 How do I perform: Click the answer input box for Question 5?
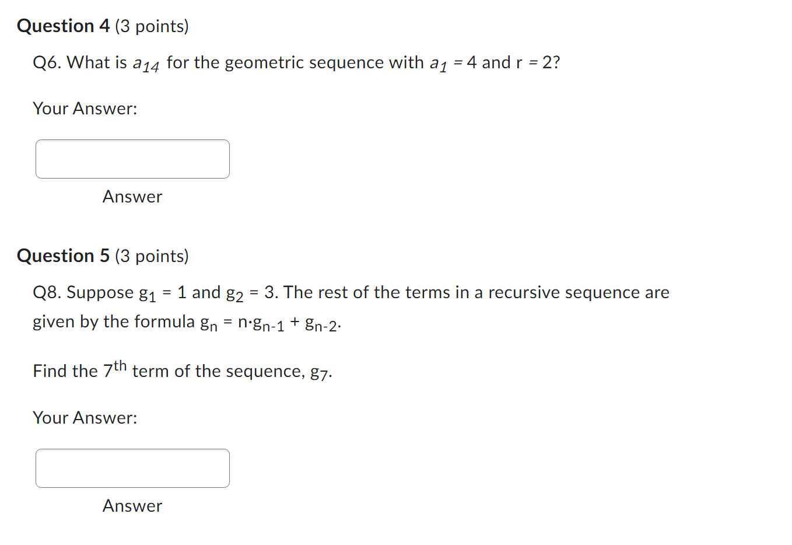coord(132,468)
